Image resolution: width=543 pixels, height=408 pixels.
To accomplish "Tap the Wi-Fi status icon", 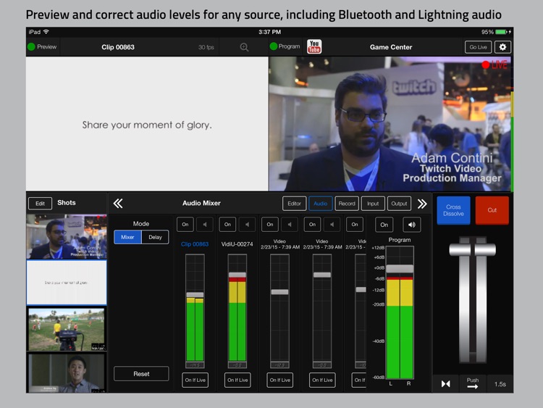I will (46, 32).
